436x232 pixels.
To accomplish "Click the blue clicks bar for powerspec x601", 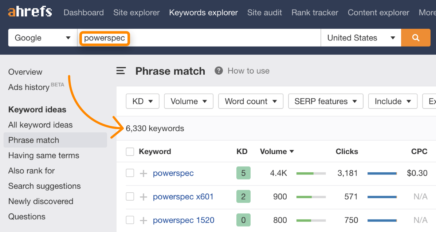I will 382,197.
